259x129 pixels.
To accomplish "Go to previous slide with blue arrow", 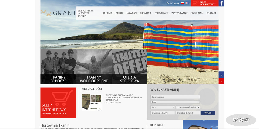I will pyautogui.click(x=221, y=75).
